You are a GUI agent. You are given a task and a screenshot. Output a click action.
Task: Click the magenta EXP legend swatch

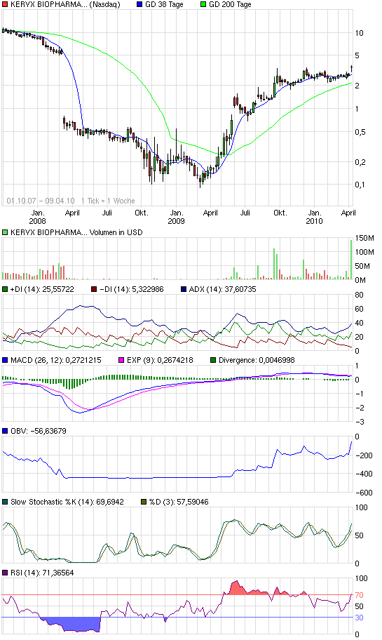(121, 361)
